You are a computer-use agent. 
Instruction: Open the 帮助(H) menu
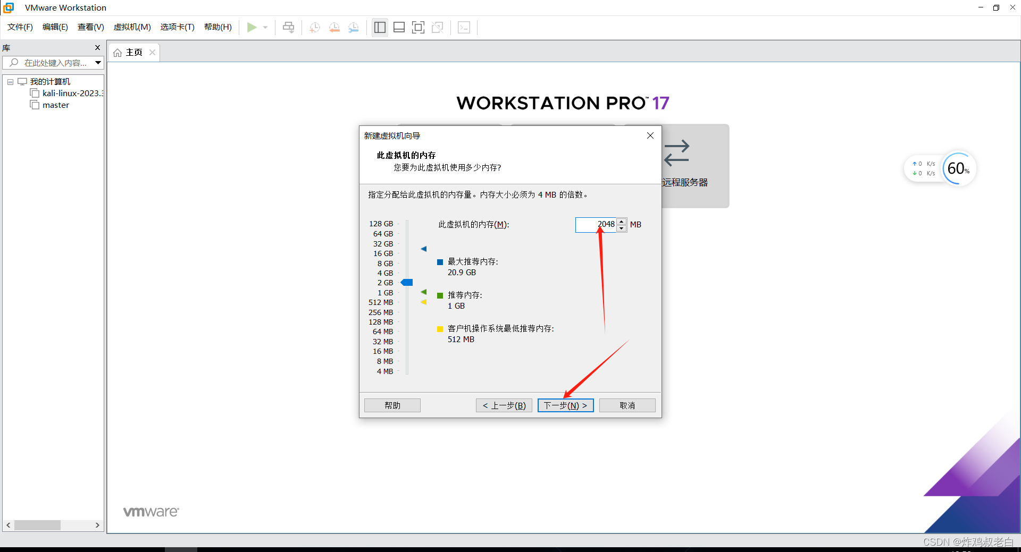click(218, 27)
